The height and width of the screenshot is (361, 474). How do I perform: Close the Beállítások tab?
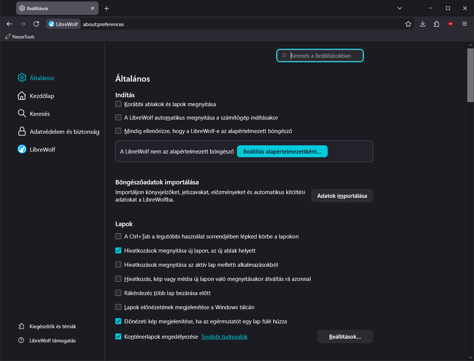pyautogui.click(x=93, y=8)
